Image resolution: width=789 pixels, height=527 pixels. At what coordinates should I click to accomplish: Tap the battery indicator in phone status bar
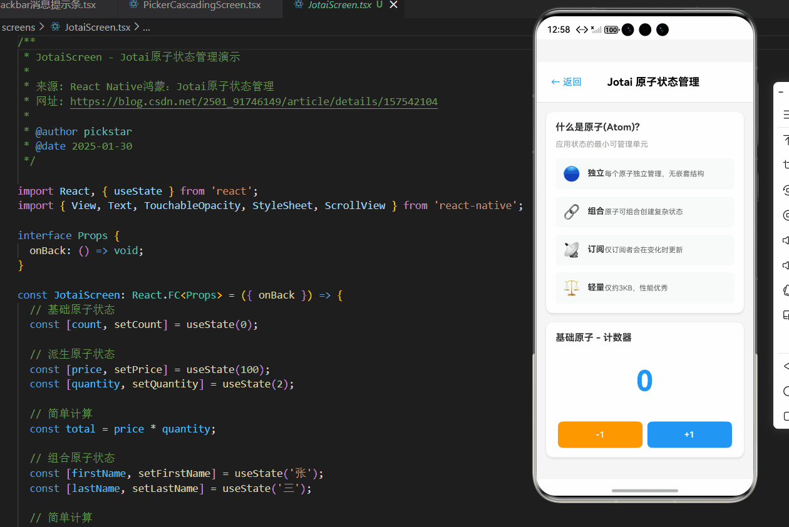(611, 29)
